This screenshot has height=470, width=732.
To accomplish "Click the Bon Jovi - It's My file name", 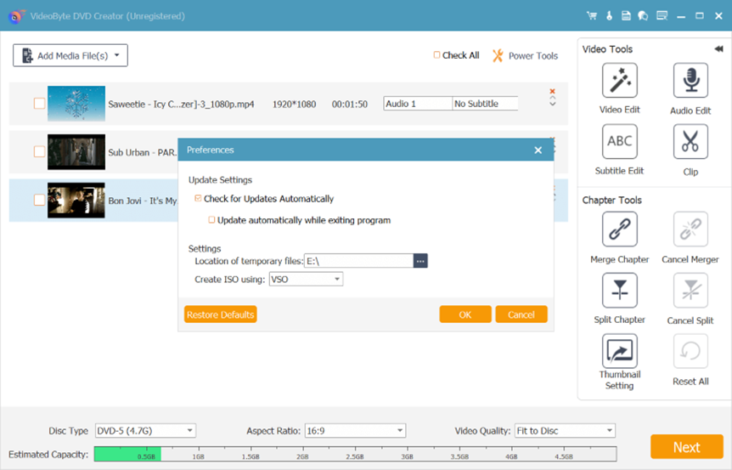I will [x=143, y=201].
